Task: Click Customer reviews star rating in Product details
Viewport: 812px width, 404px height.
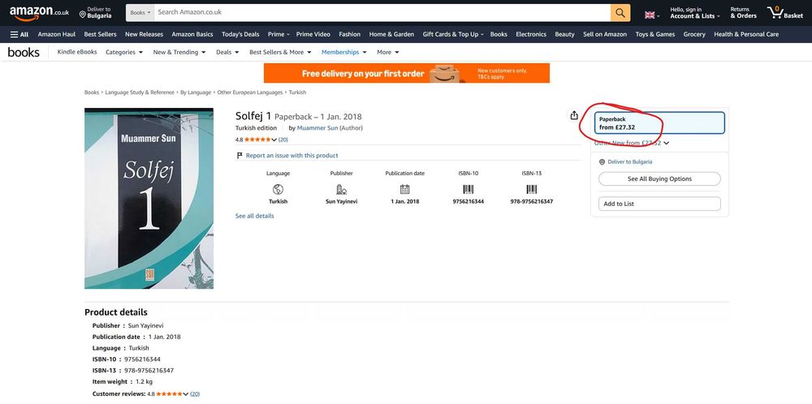Action: 170,393
